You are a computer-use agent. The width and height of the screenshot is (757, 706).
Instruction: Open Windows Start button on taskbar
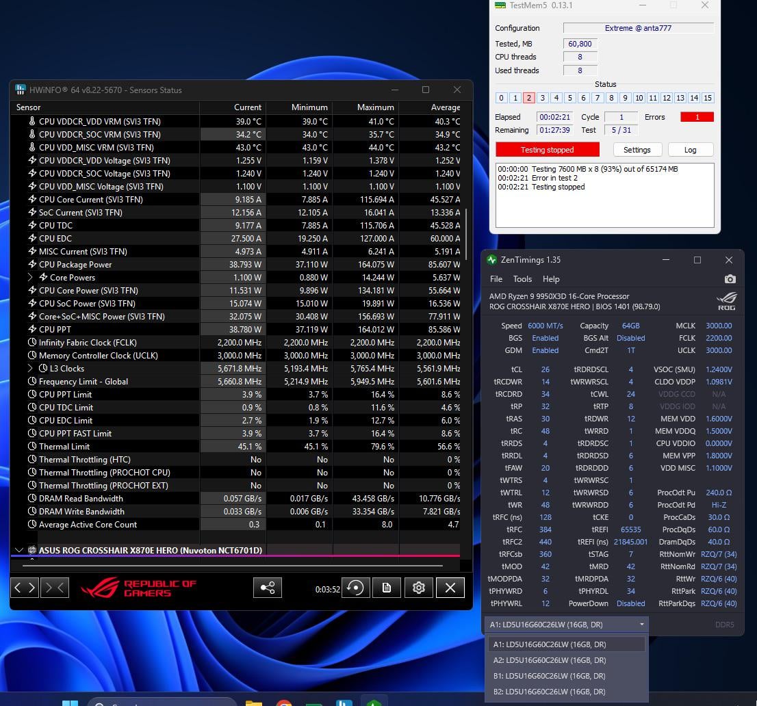(x=70, y=703)
